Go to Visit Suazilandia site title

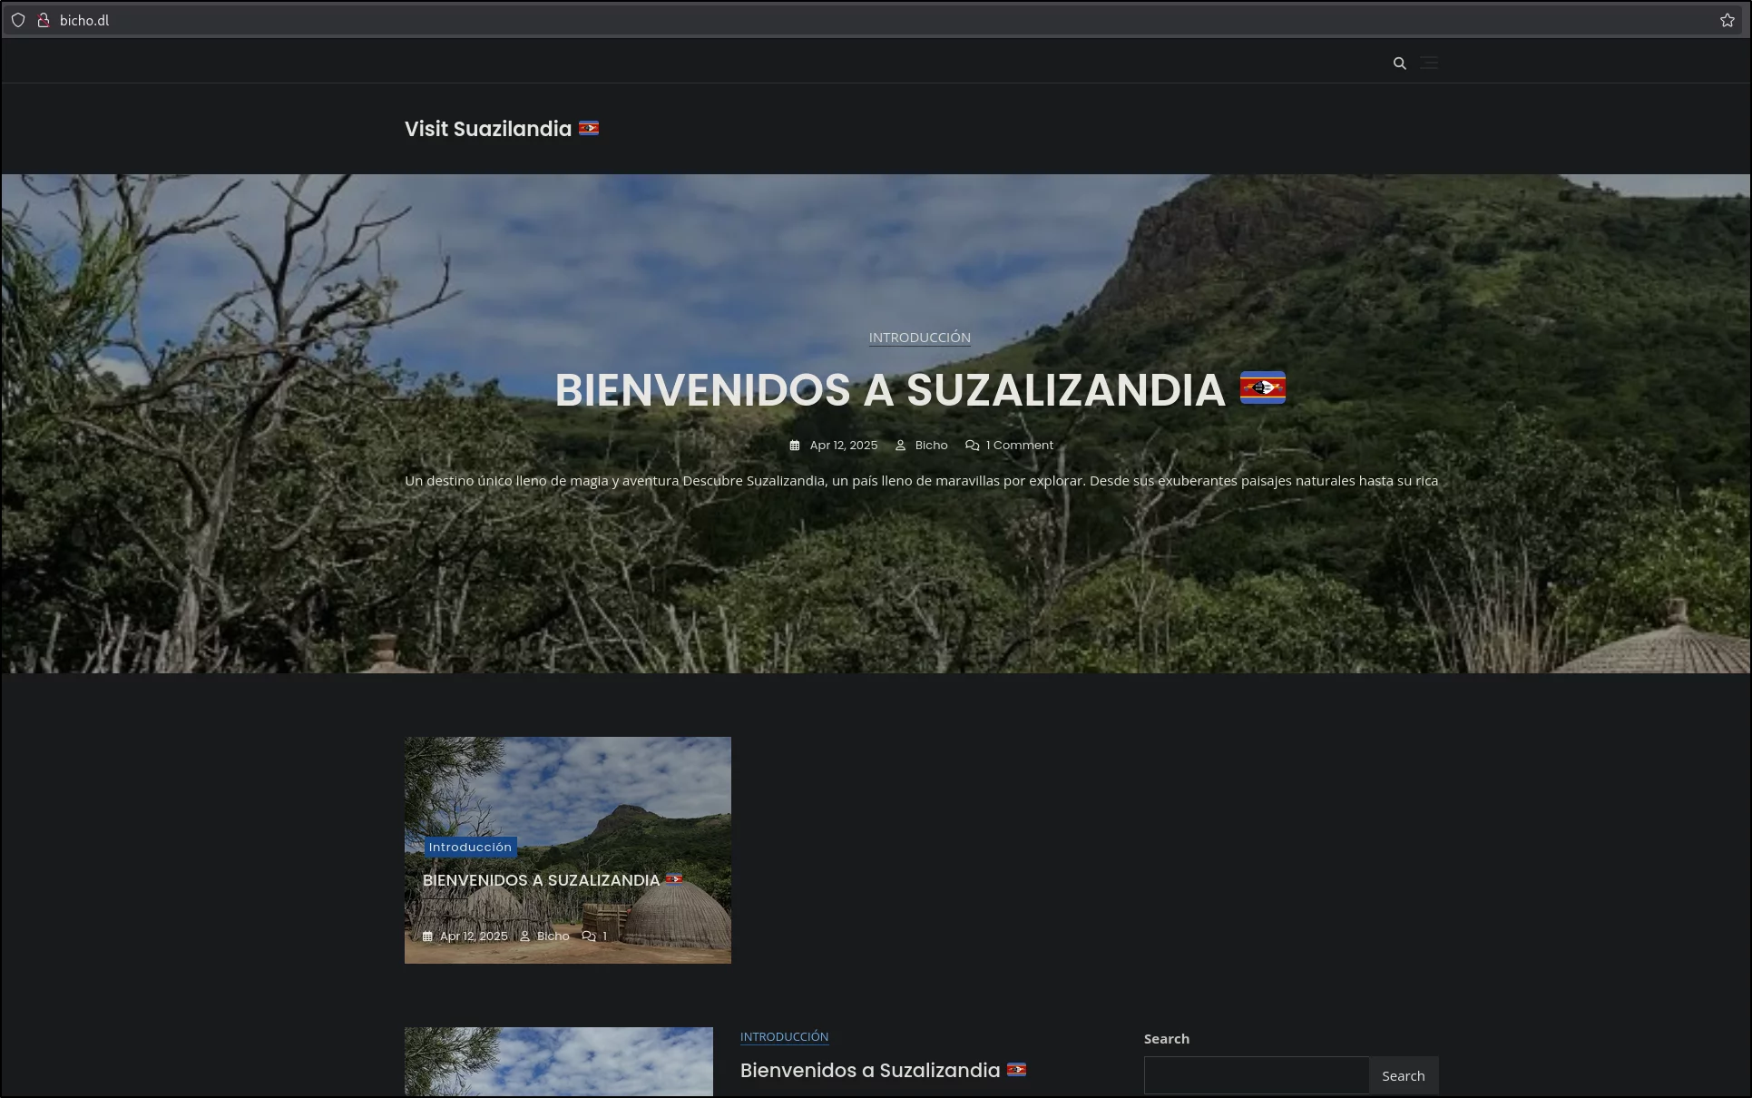tap(502, 129)
